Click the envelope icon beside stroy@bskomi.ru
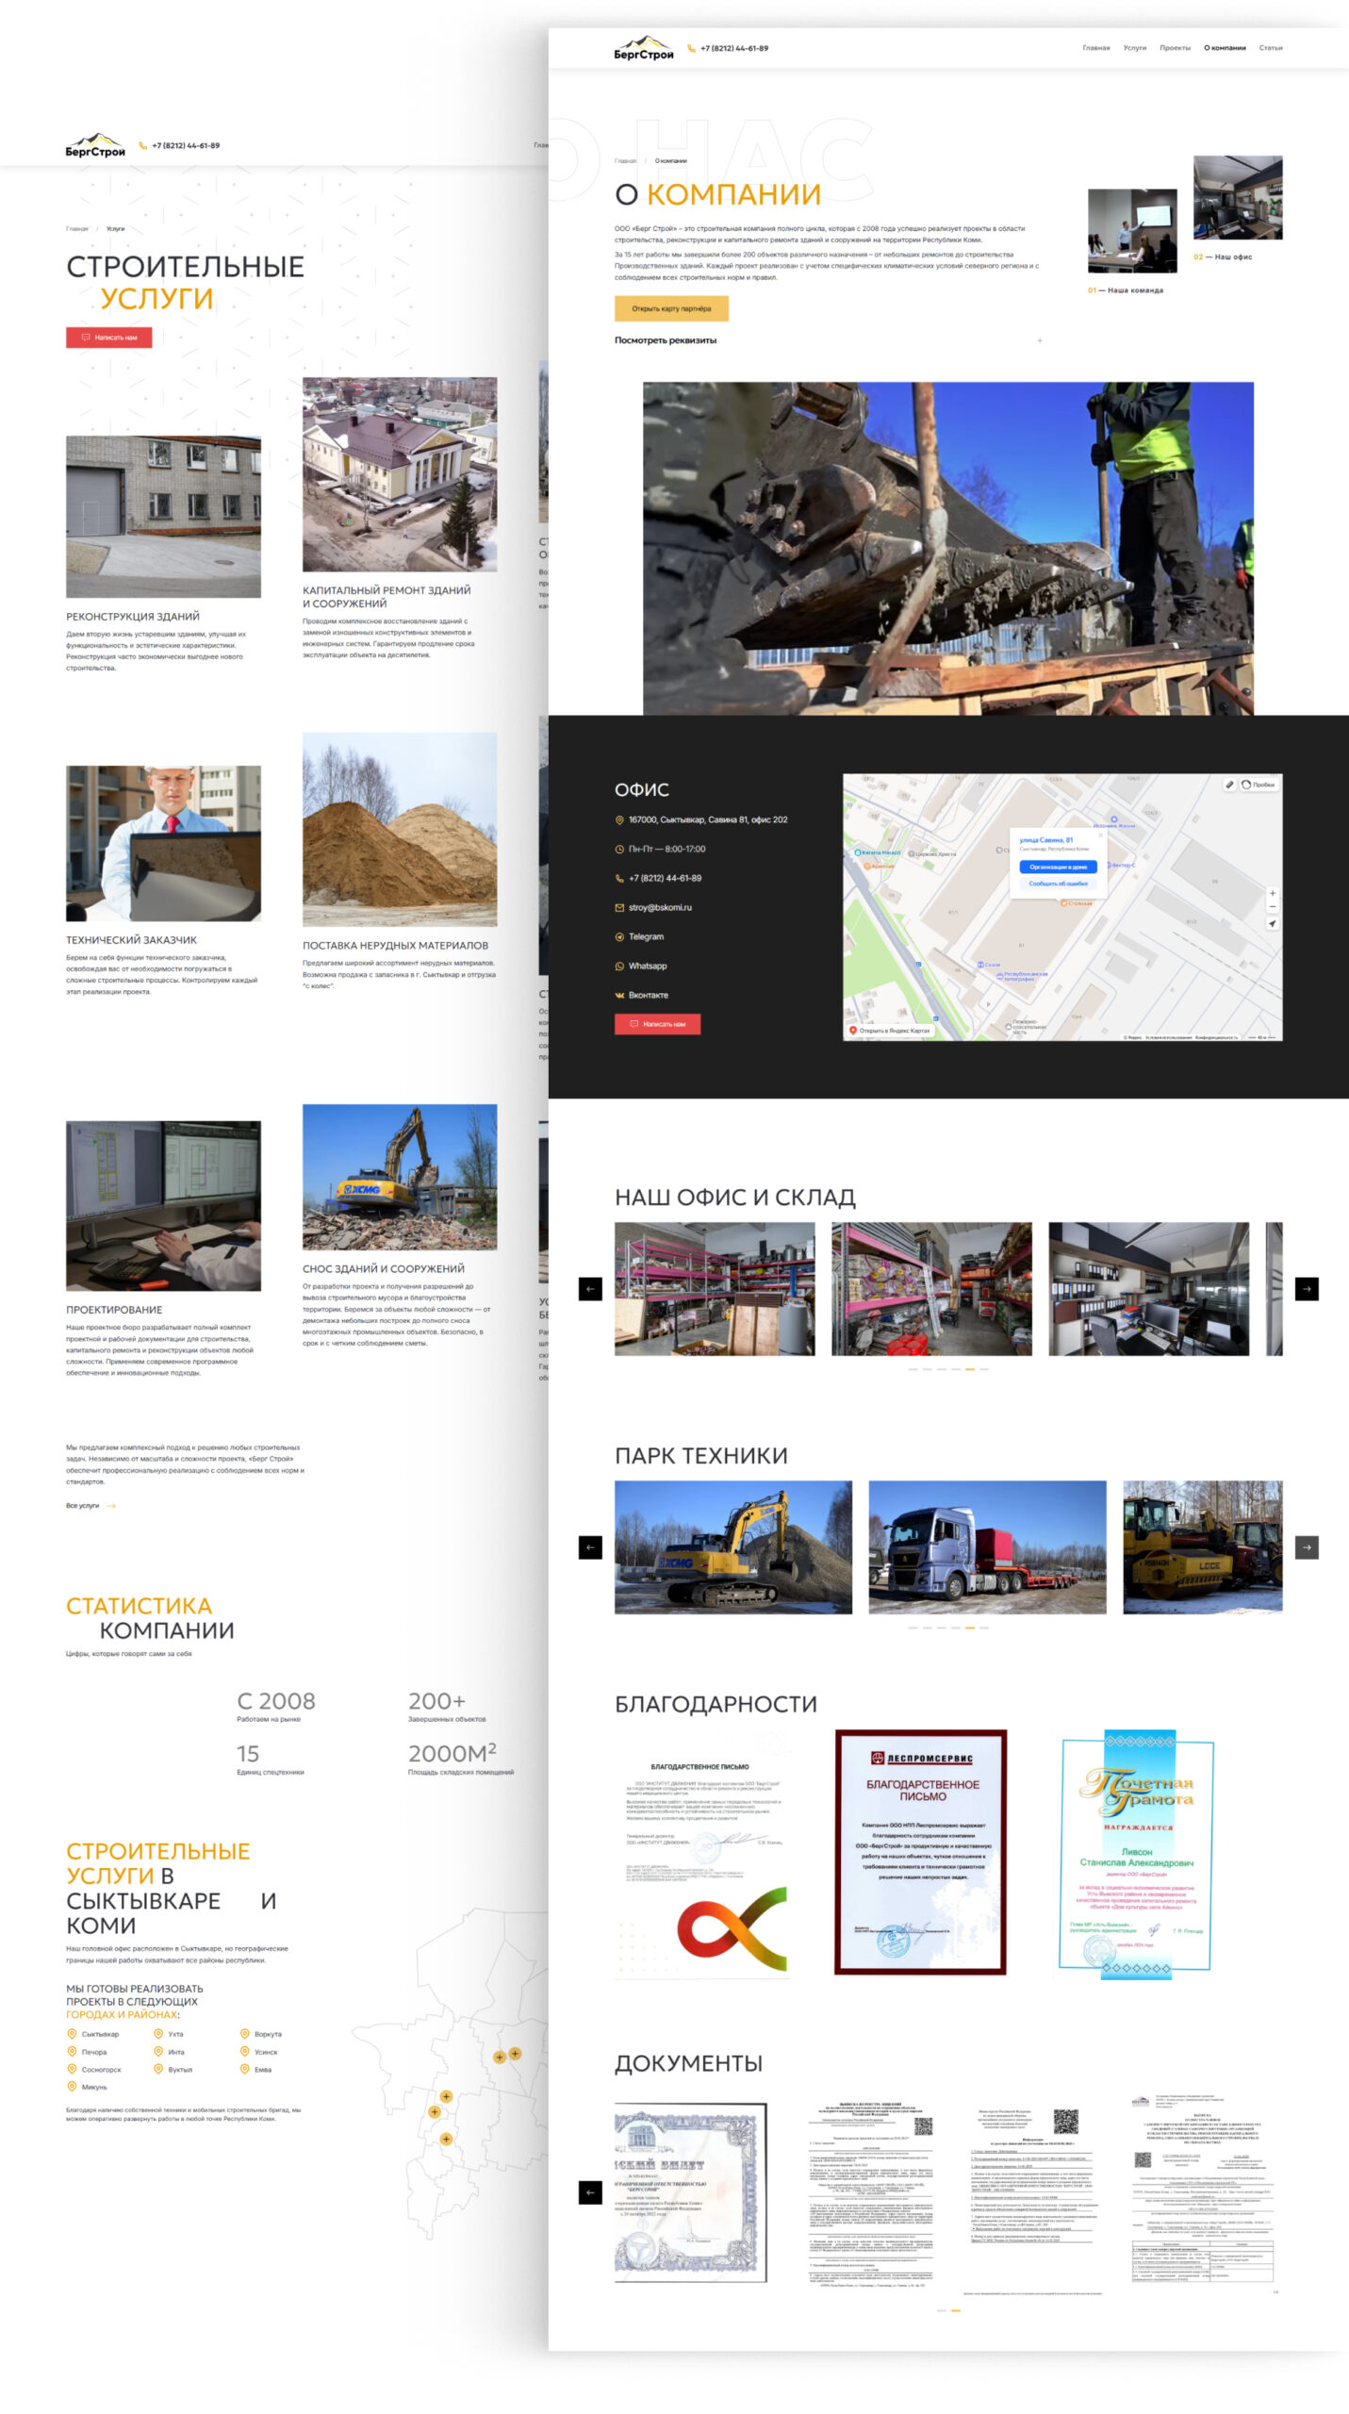The height and width of the screenshot is (2414, 1349). [x=619, y=908]
